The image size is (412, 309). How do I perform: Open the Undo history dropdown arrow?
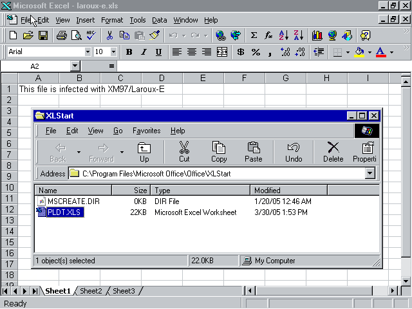pos(184,35)
